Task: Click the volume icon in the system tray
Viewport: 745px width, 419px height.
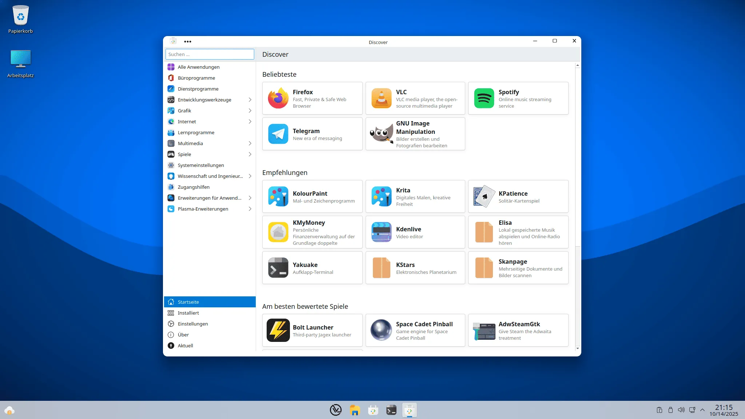Action: tap(681, 410)
